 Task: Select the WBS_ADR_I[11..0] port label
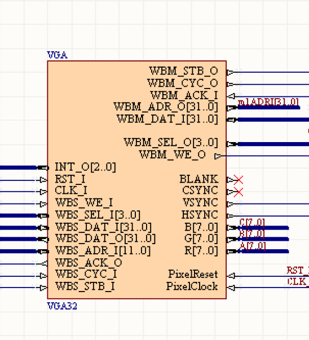click(103, 251)
